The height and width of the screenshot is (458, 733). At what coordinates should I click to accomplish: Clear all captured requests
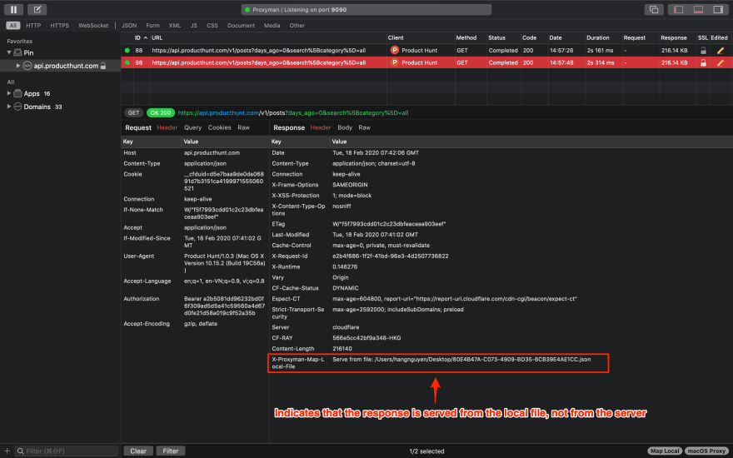pos(138,451)
